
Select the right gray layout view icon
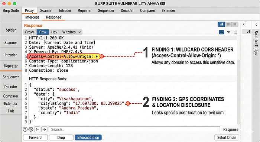[x=235, y=25]
